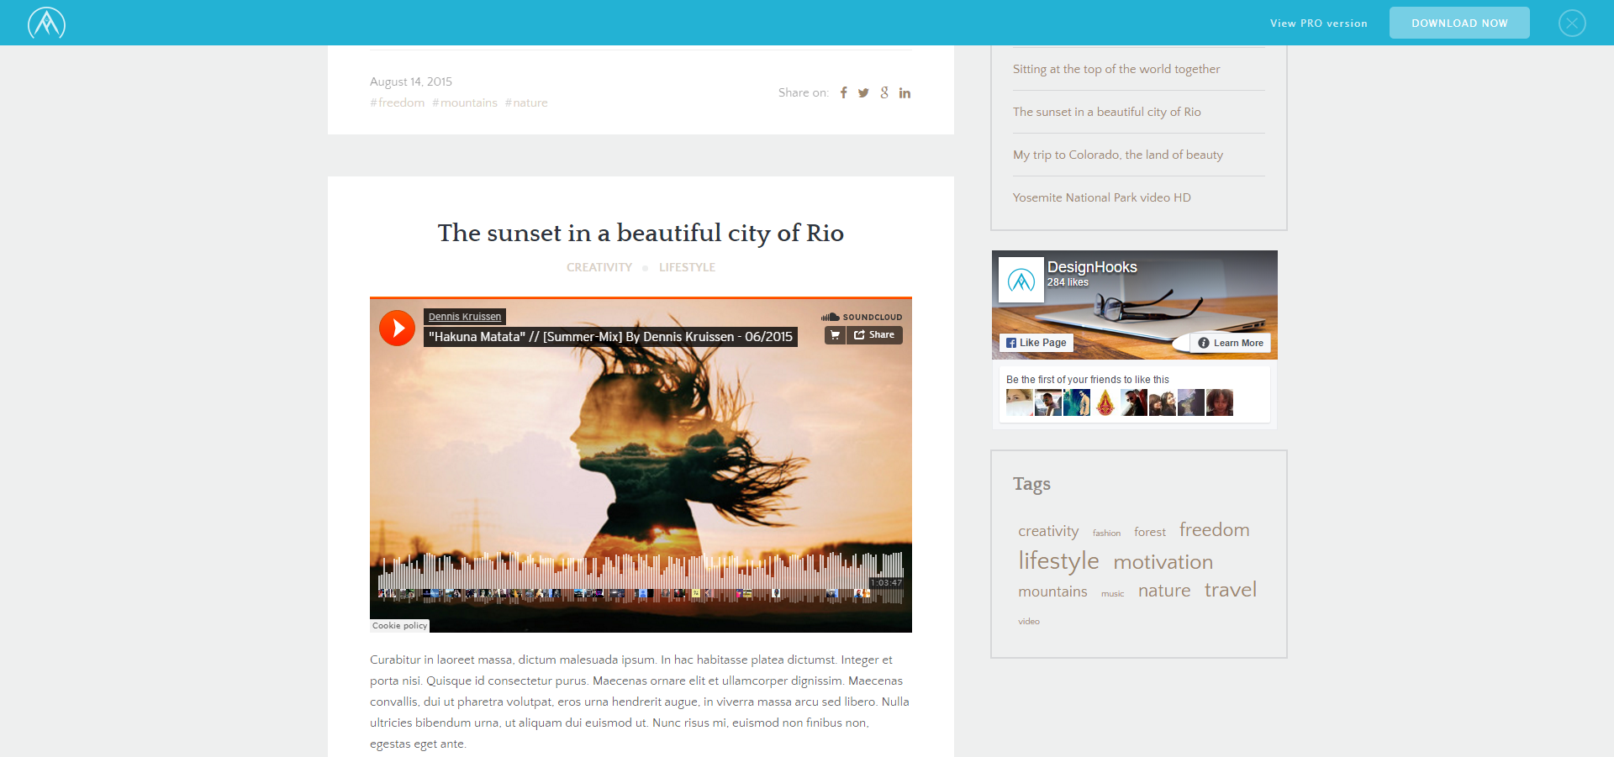The image size is (1614, 757).
Task: Select the motivation tag
Action: [1163, 562]
